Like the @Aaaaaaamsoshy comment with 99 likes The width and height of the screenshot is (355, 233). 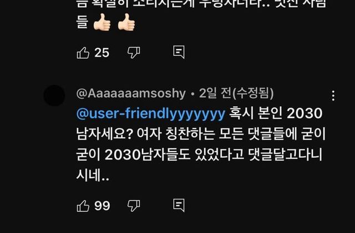click(83, 206)
